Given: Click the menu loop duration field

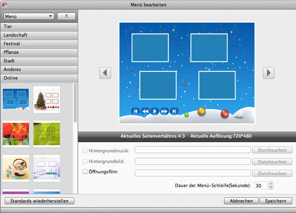Looking at the screenshot, I should click(x=261, y=186).
